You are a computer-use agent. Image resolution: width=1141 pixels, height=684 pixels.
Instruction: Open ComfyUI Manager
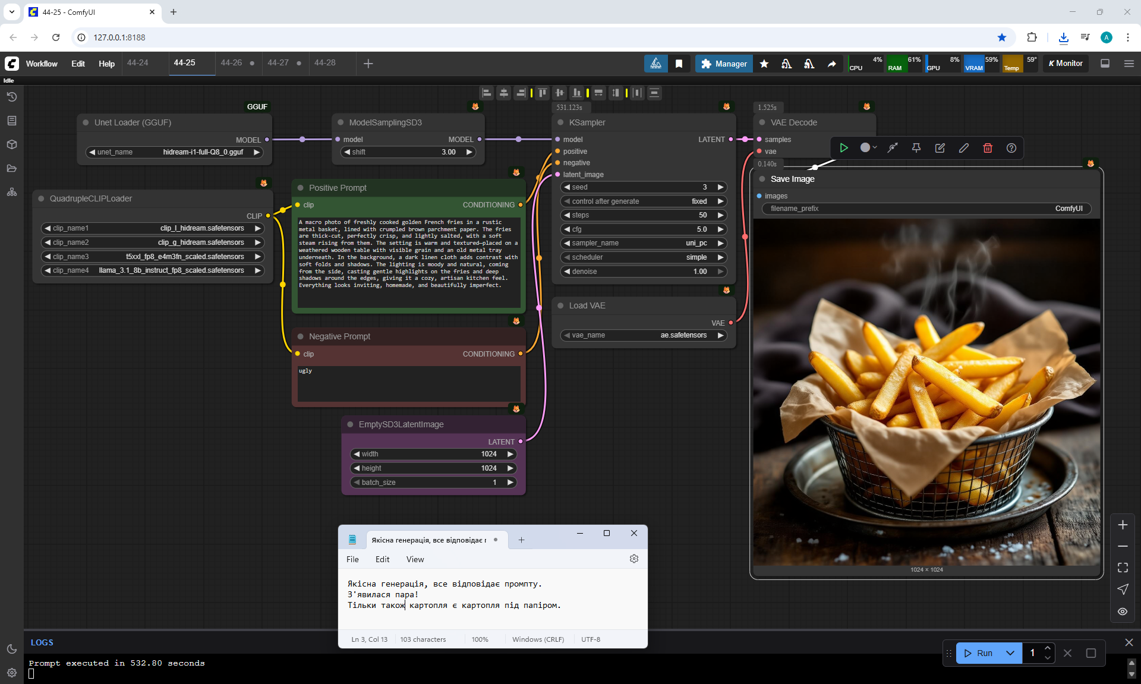point(724,64)
